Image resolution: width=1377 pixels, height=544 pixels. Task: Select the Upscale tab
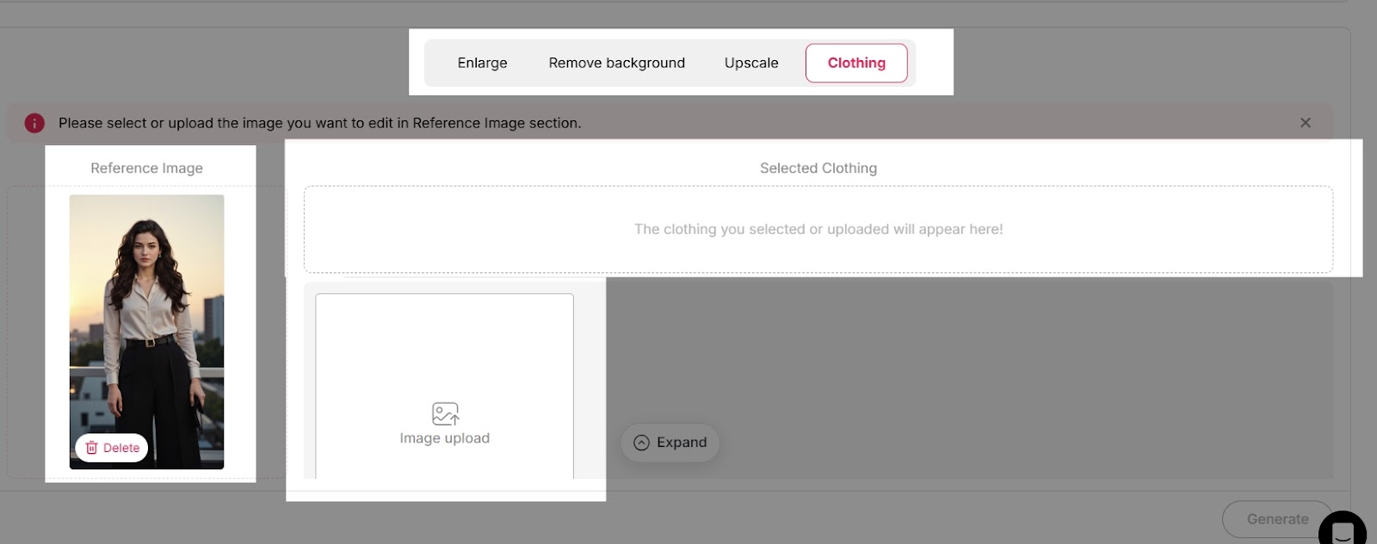click(751, 63)
